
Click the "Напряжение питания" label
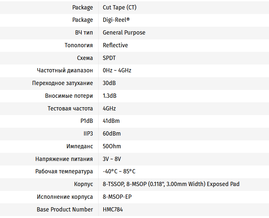click(64, 159)
